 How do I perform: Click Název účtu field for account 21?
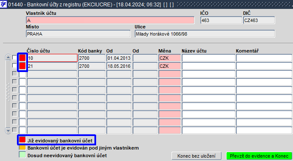click(209, 66)
